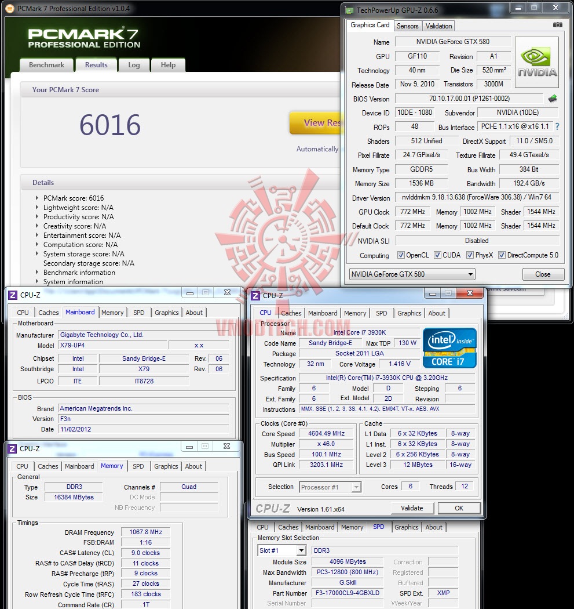Click the View Results yellow button
The width and height of the screenshot is (574, 609).
click(x=316, y=123)
